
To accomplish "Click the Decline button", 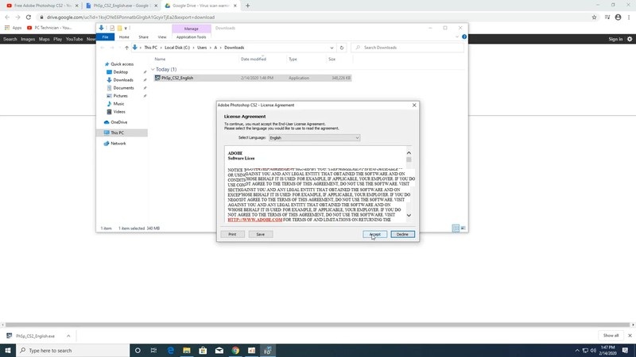I will pyautogui.click(x=402, y=234).
